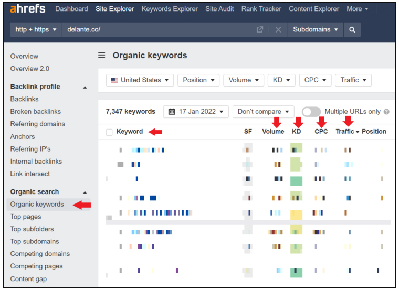Open Overview in sidebar
This screenshot has width=399, height=290.
pos(24,57)
